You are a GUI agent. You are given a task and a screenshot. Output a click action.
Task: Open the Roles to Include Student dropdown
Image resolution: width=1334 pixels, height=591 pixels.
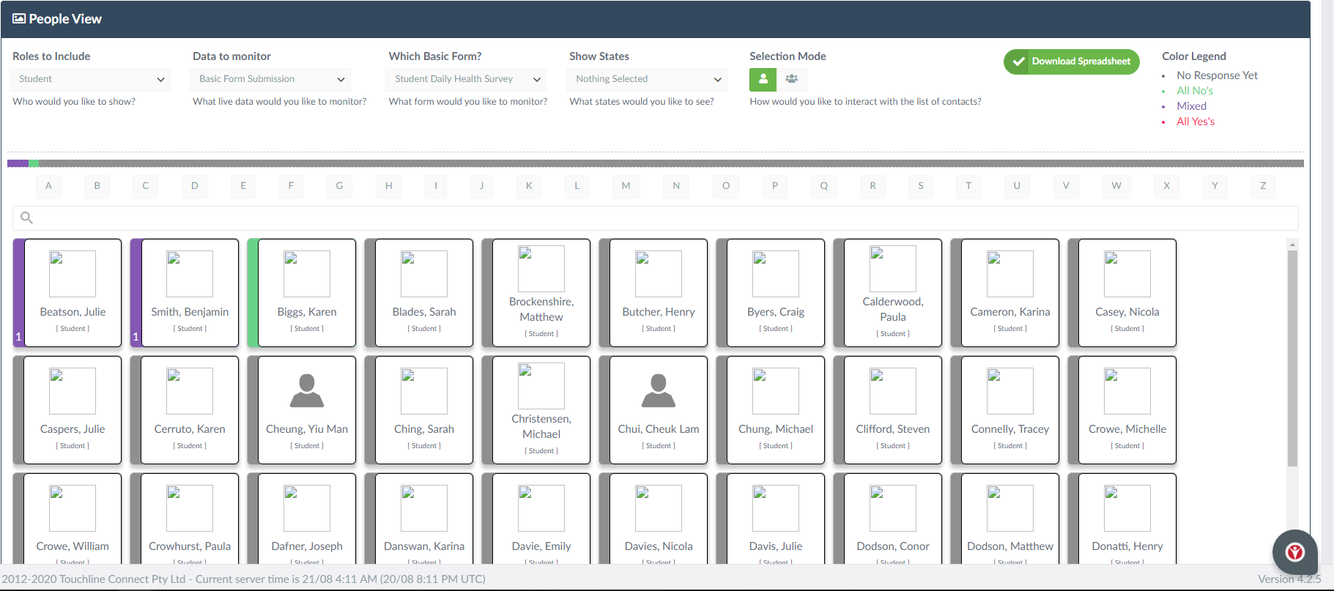point(90,79)
